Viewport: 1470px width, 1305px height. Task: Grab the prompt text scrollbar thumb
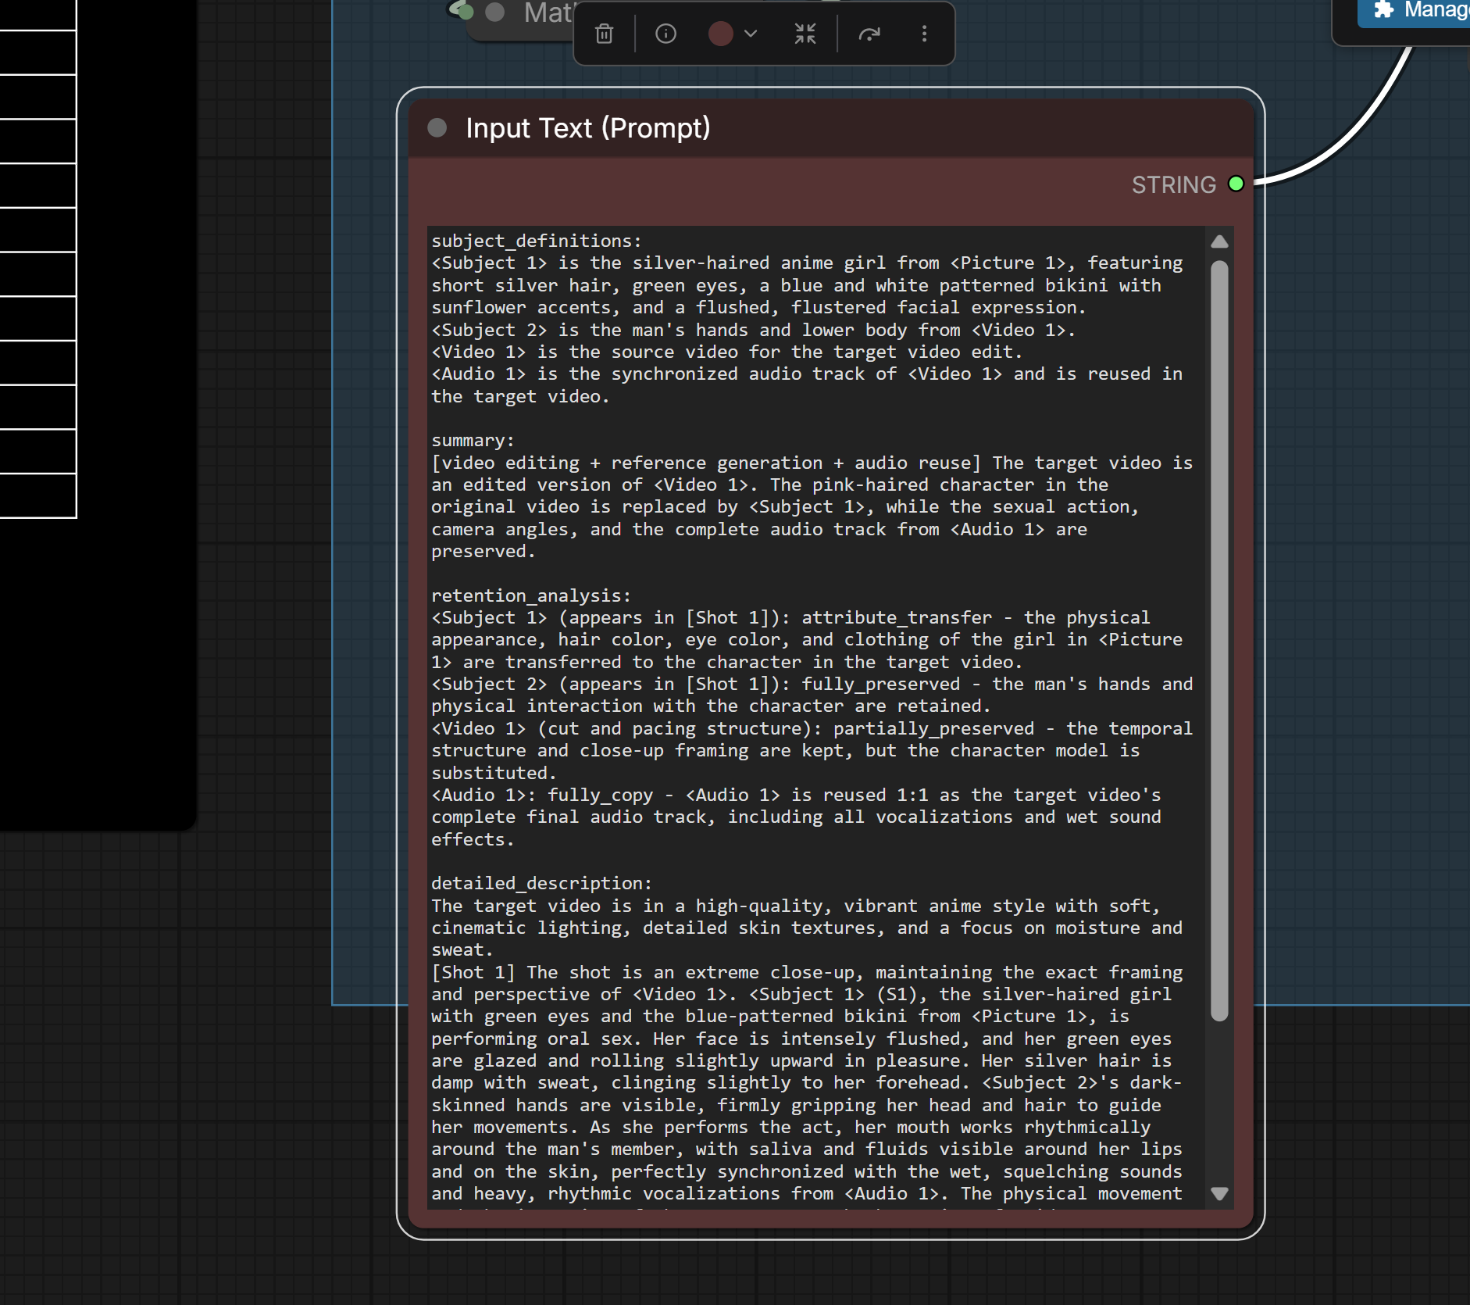pyautogui.click(x=1219, y=641)
